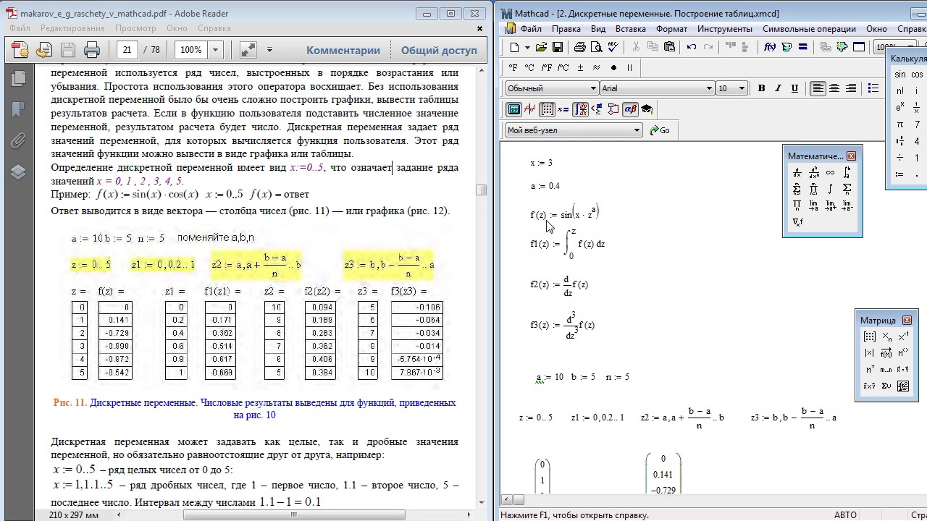This screenshot has width=927, height=521.
Task: Paste from clipboard in Mathcad
Action: point(669,47)
